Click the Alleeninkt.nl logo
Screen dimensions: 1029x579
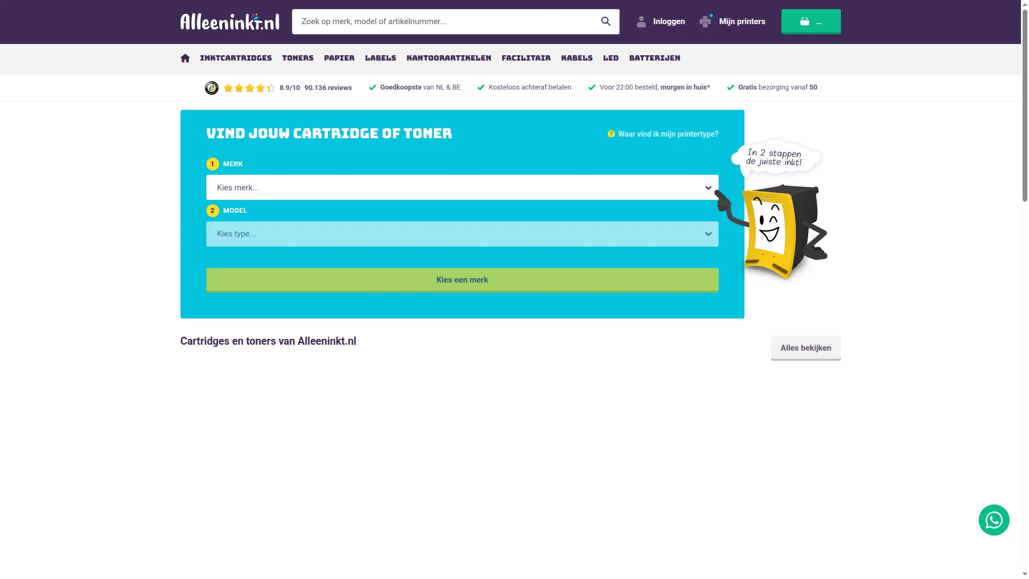pos(230,21)
